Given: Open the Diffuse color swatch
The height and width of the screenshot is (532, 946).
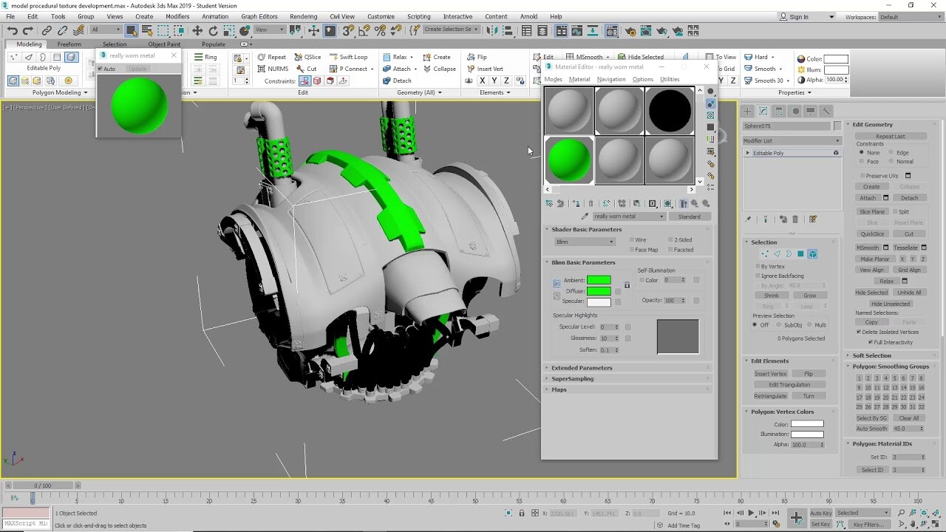Looking at the screenshot, I should tap(599, 290).
